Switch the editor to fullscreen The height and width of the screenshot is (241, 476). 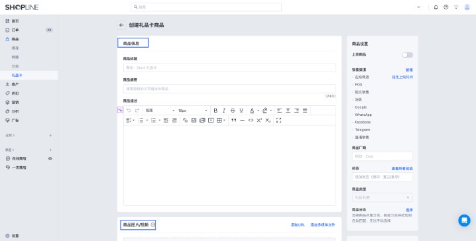[x=278, y=120]
